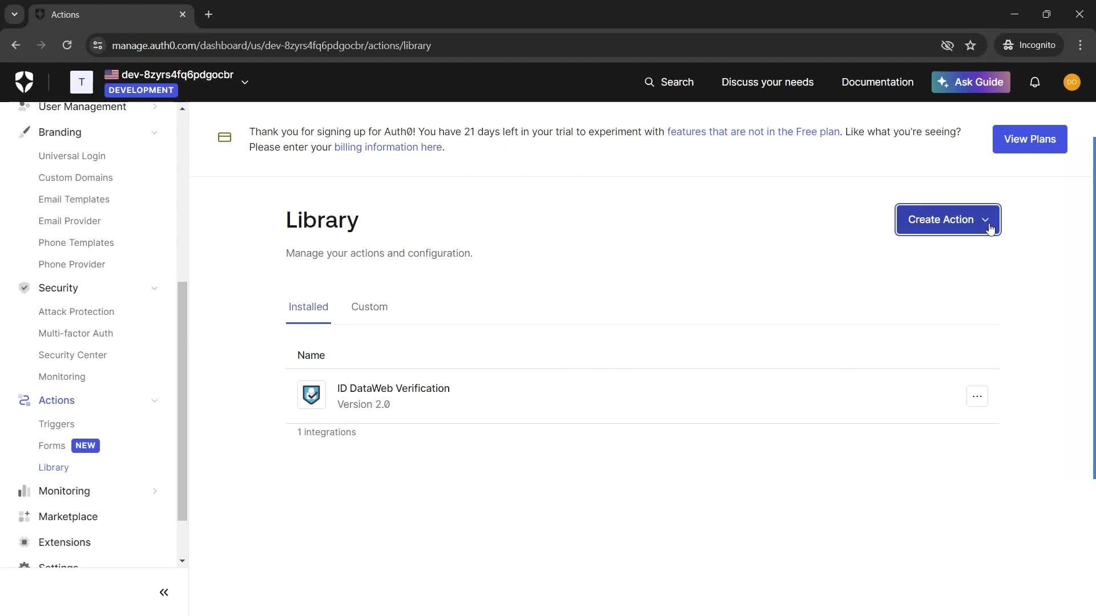Select Branding in the sidebar
This screenshot has width=1096, height=616.
(60, 132)
